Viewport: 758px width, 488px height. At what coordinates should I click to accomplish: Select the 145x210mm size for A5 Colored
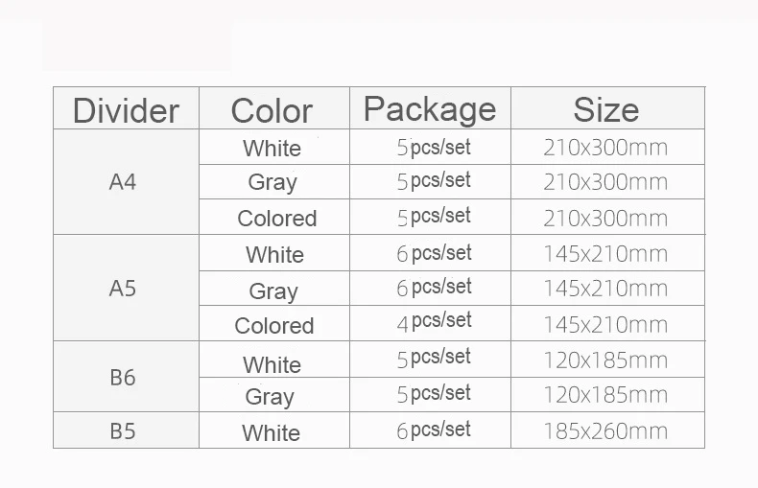tap(605, 324)
